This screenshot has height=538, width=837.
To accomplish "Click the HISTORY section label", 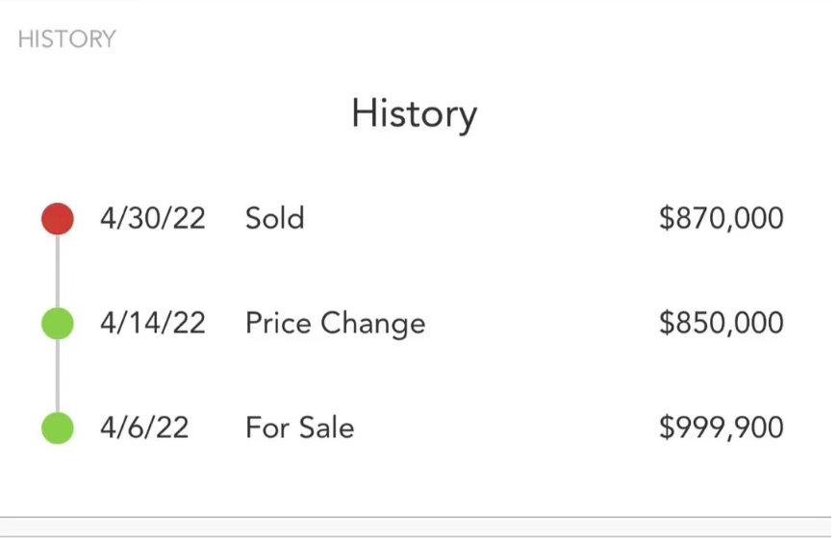I will pyautogui.click(x=66, y=39).
